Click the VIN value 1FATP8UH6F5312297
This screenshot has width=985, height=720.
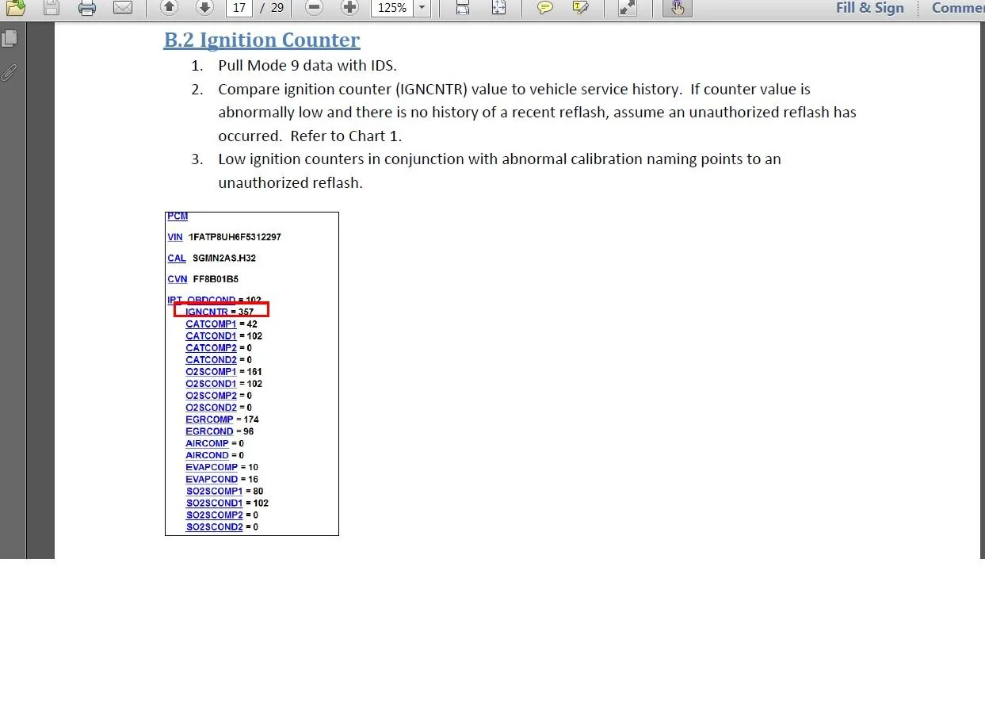[235, 237]
